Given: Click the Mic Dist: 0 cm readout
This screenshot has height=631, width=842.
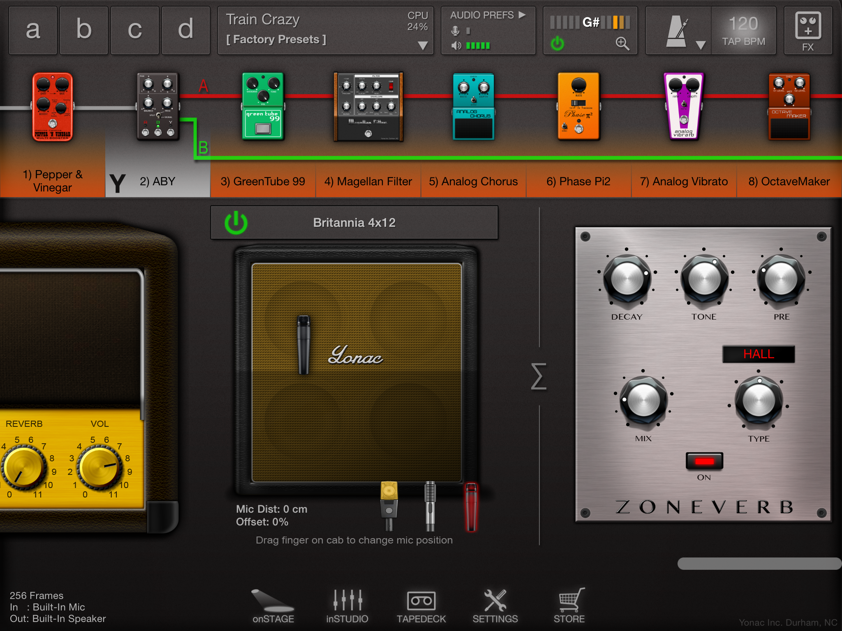Looking at the screenshot, I should 271,509.
